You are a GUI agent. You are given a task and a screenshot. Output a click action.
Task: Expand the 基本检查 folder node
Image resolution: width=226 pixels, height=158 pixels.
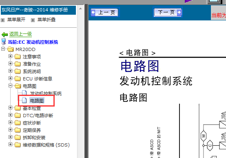coord(10,108)
